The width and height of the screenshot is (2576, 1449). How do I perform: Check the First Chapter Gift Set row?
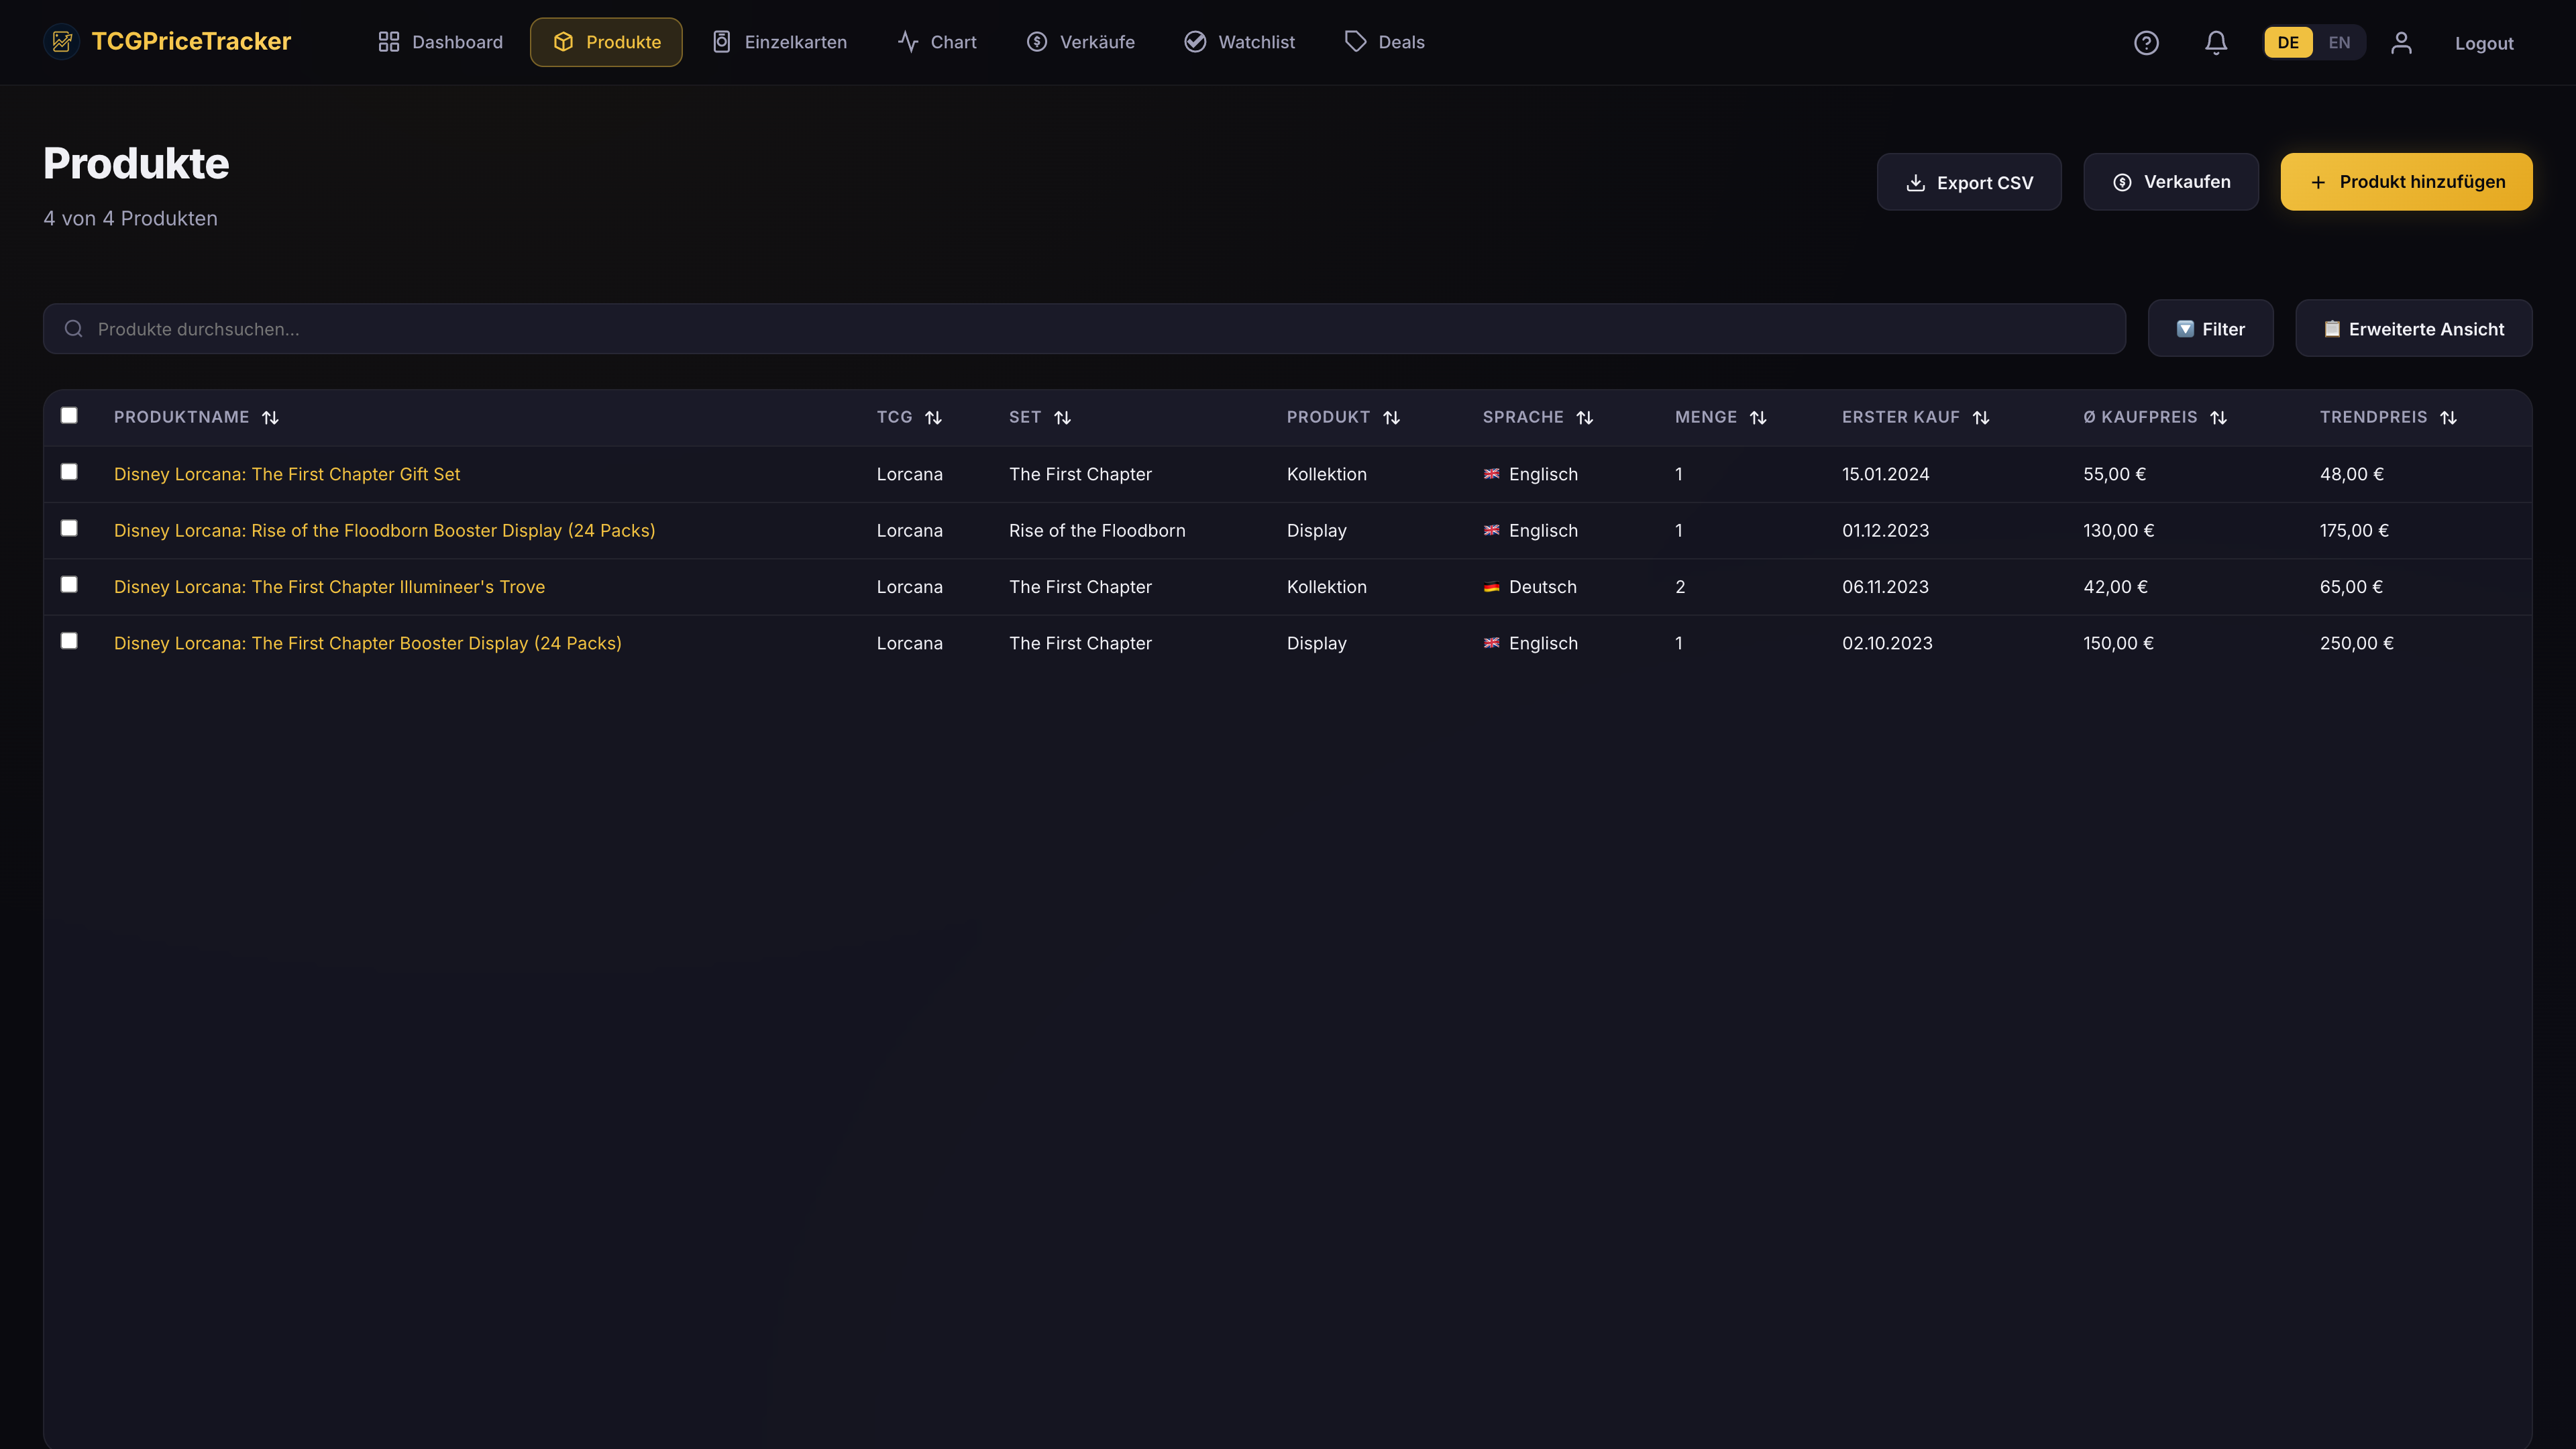pyautogui.click(x=69, y=472)
